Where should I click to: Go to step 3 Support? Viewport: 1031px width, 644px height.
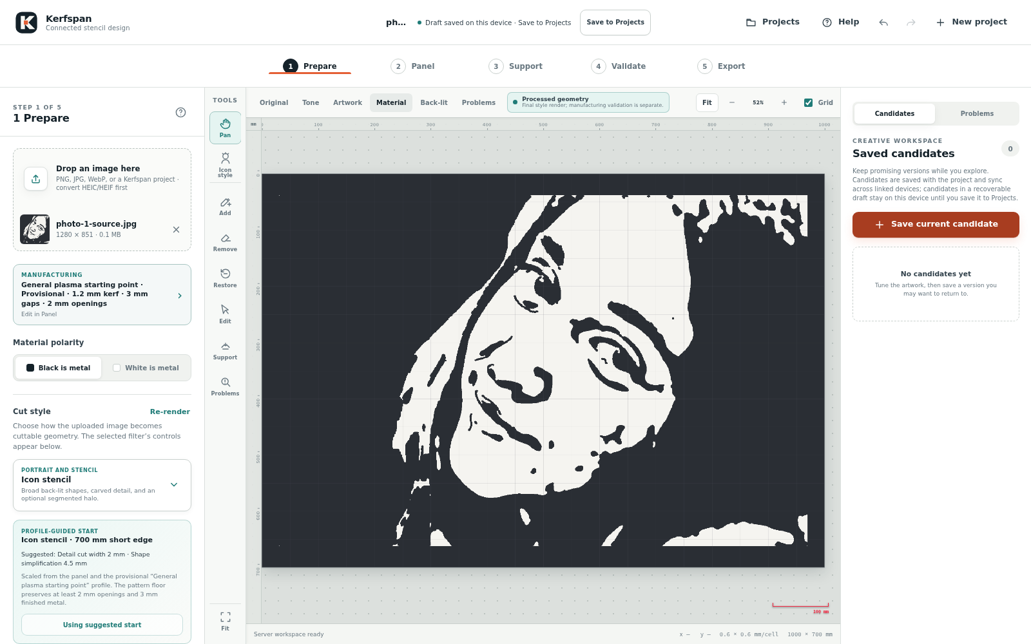click(515, 66)
